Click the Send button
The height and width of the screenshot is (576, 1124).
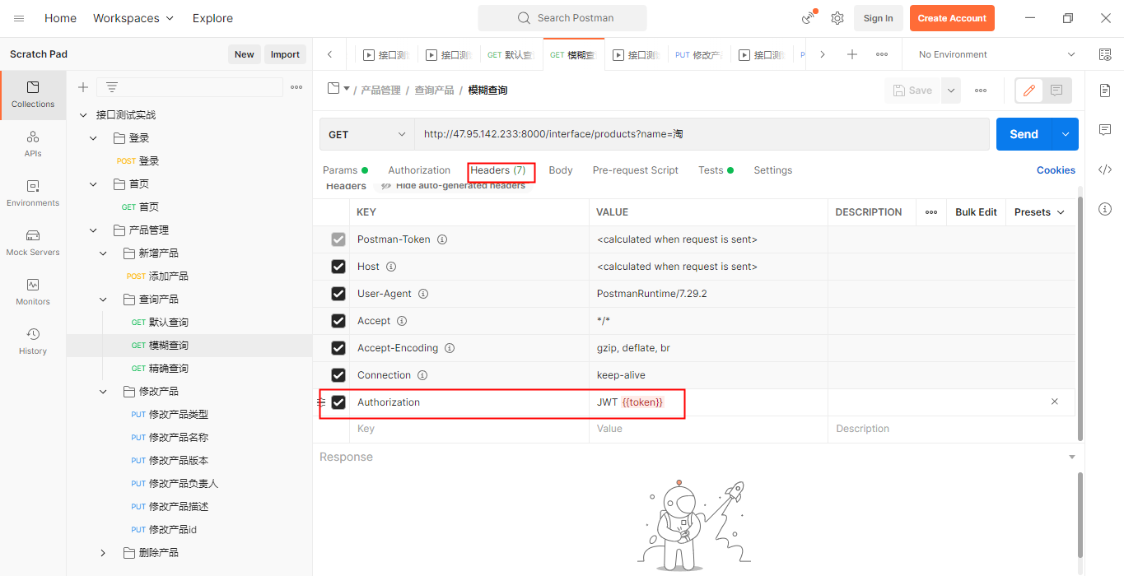[x=1024, y=134]
